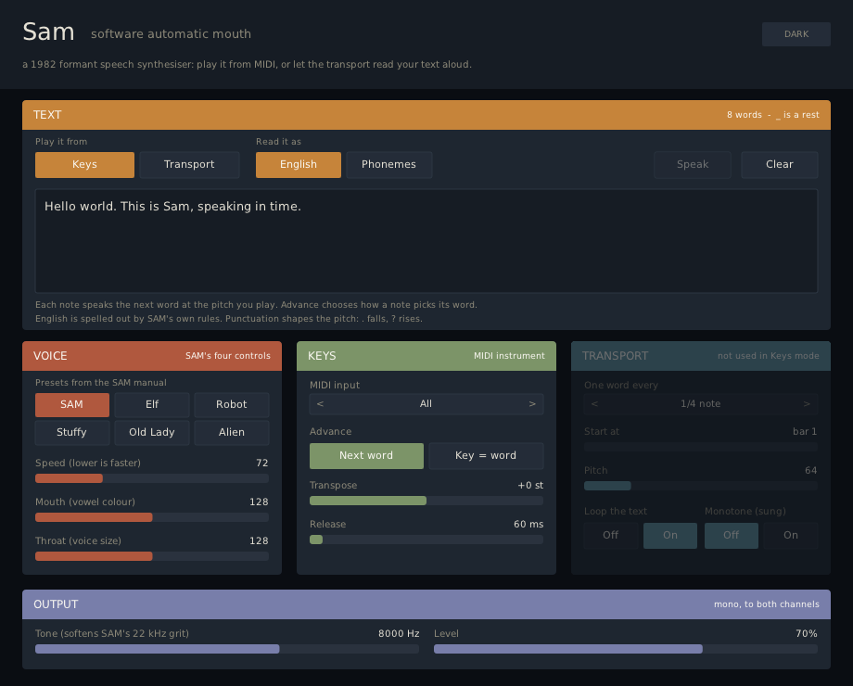Go to previous MIDI input with left arrow
This screenshot has width=853, height=686.
321,403
